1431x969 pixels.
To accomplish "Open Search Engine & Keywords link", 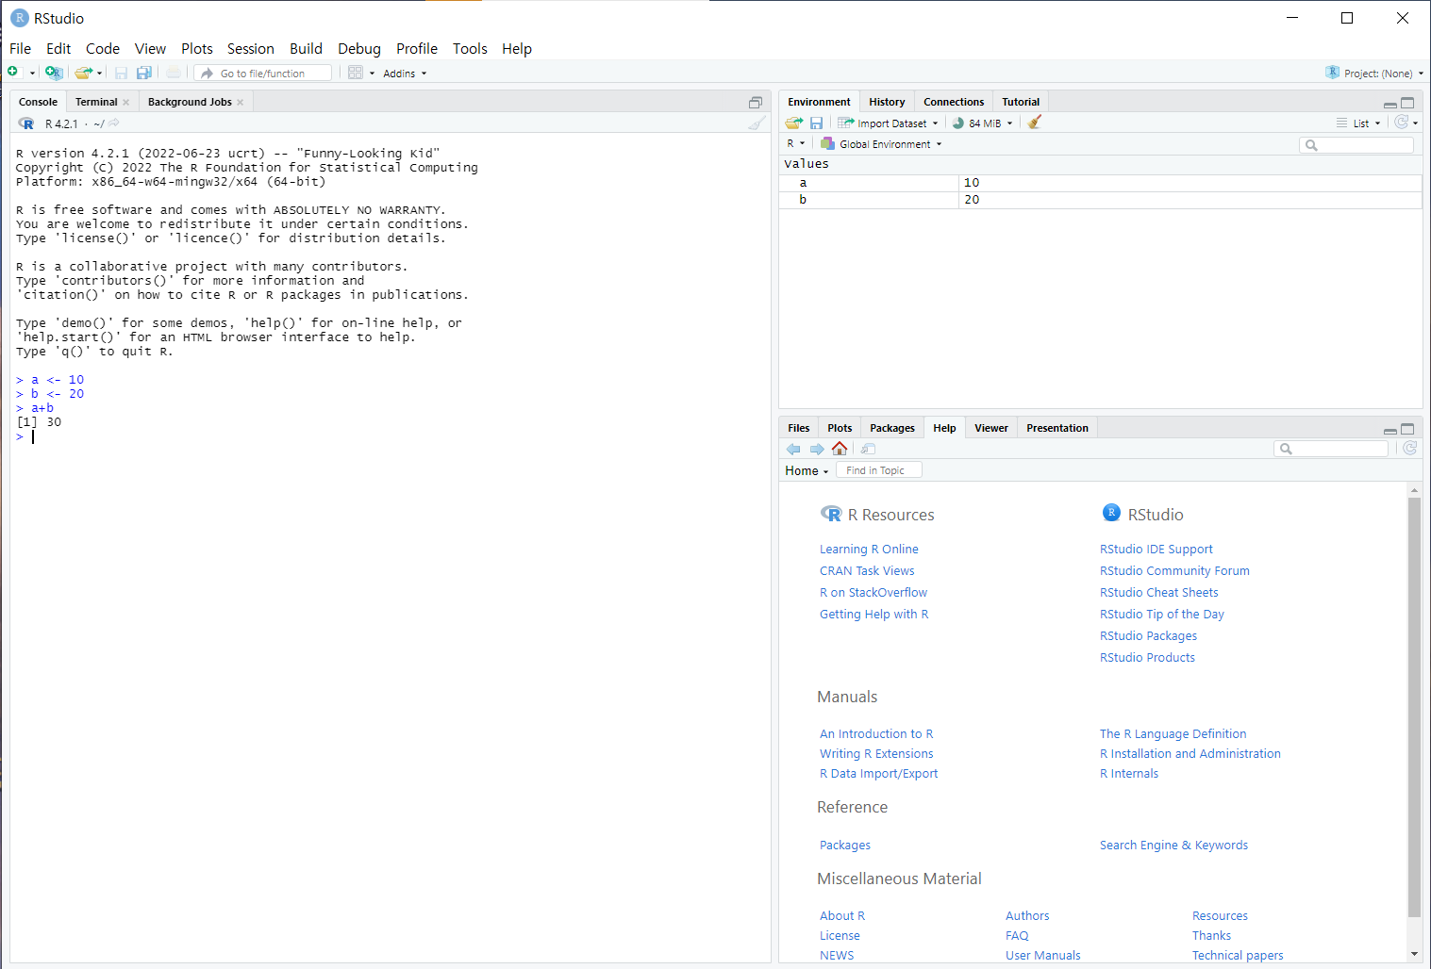I will coord(1173,846).
